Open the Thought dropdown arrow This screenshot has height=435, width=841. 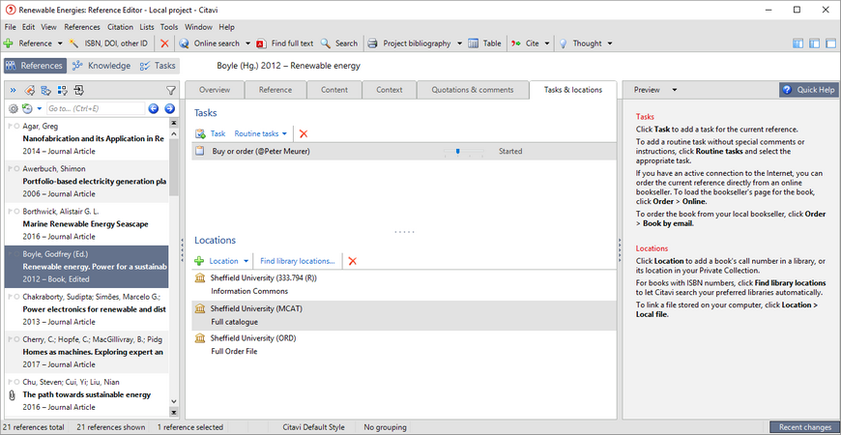coord(609,43)
